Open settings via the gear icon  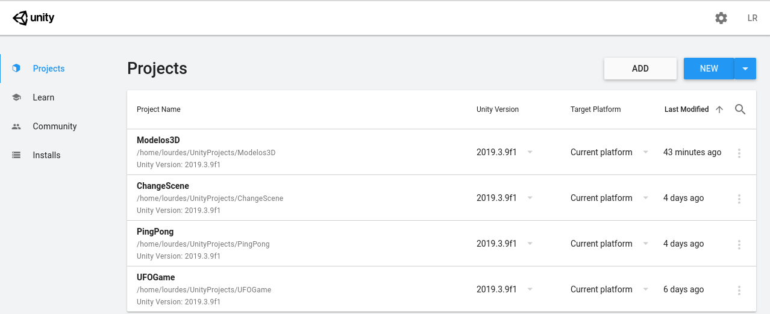click(x=721, y=18)
